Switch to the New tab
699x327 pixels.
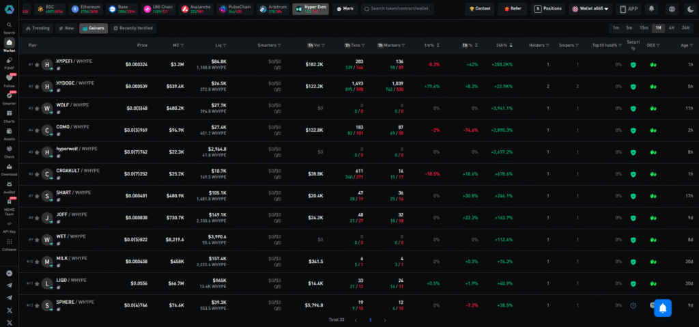[66, 28]
